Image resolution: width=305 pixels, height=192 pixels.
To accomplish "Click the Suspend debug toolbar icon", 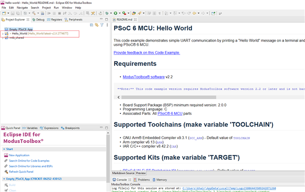I will [54, 13].
